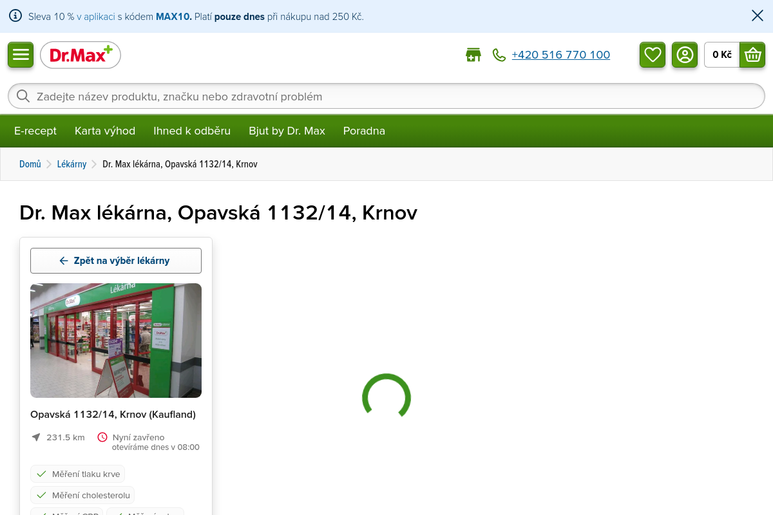Navigate to Lékárny breadcrumb
773x515 pixels.
[72, 164]
